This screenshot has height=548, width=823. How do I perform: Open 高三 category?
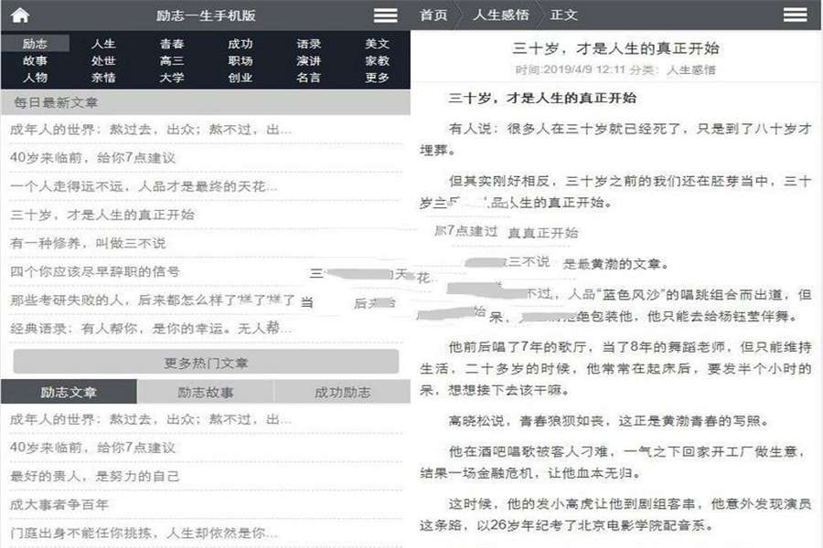coord(172,61)
